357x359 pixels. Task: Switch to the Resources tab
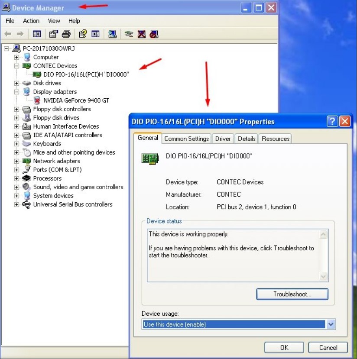coord(276,139)
